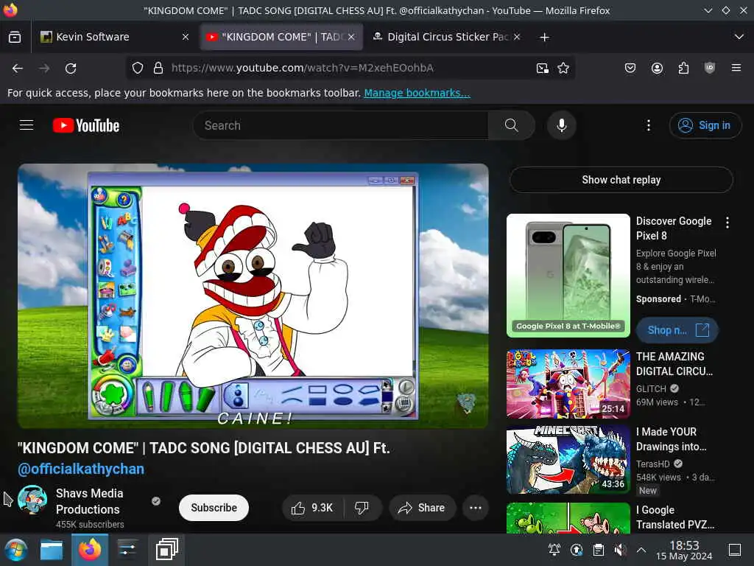Open 'I Made YOUR Drawings into' video thumbnail
The width and height of the screenshot is (754, 566).
click(x=568, y=459)
